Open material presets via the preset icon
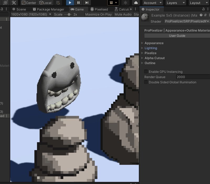 (x=206, y=15)
